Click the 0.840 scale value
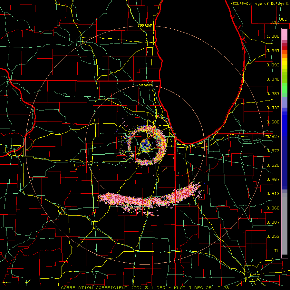Screen dimensions: 290x290 (273, 79)
